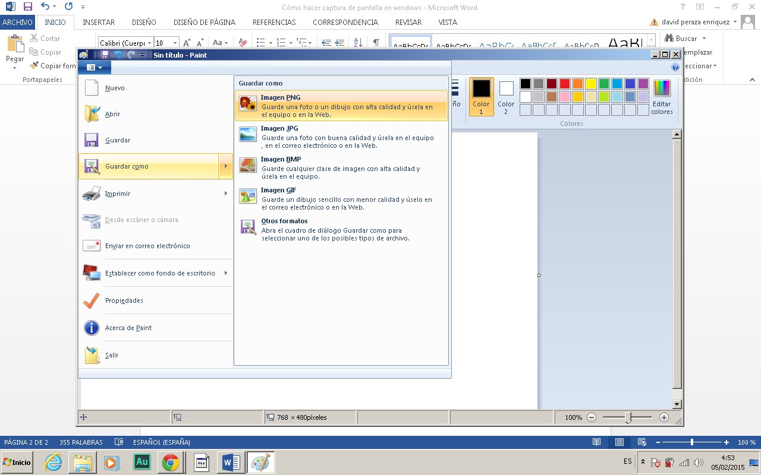Viewport: 761px width, 475px height.
Task: Select Color 2 in Paint
Action: [x=506, y=97]
